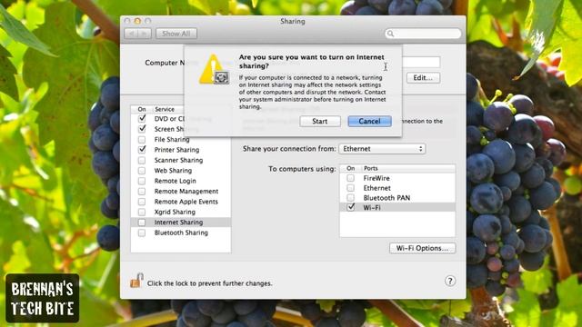The width and height of the screenshot is (582, 327).
Task: Open Wi-Fi Options…
Action: [x=422, y=248]
